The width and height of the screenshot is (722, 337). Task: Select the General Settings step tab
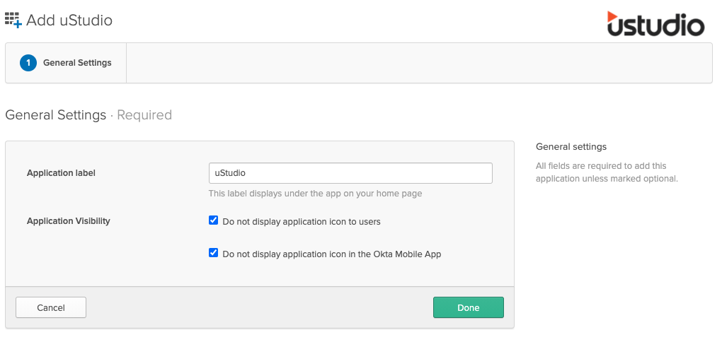pyautogui.click(x=66, y=63)
